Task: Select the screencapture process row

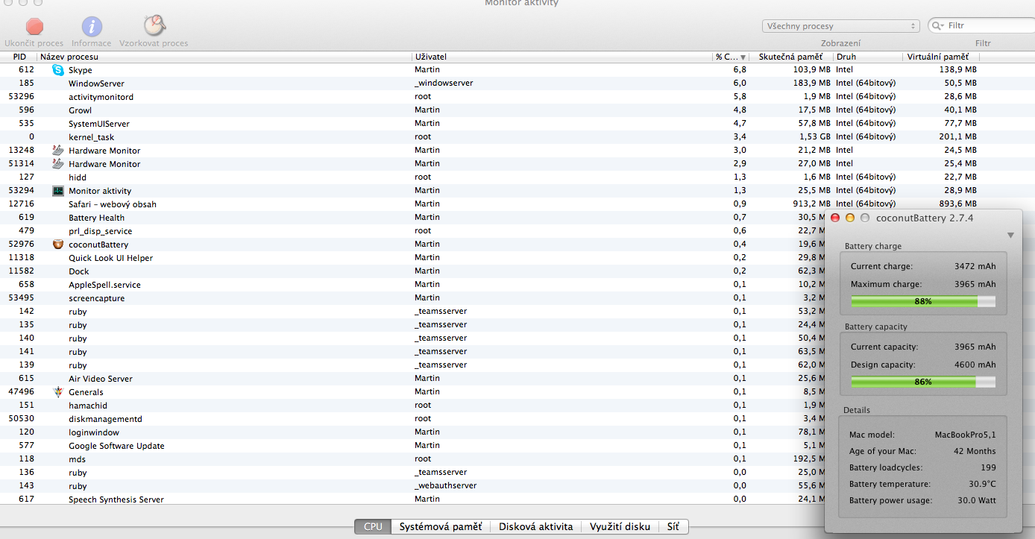Action: click(x=412, y=298)
